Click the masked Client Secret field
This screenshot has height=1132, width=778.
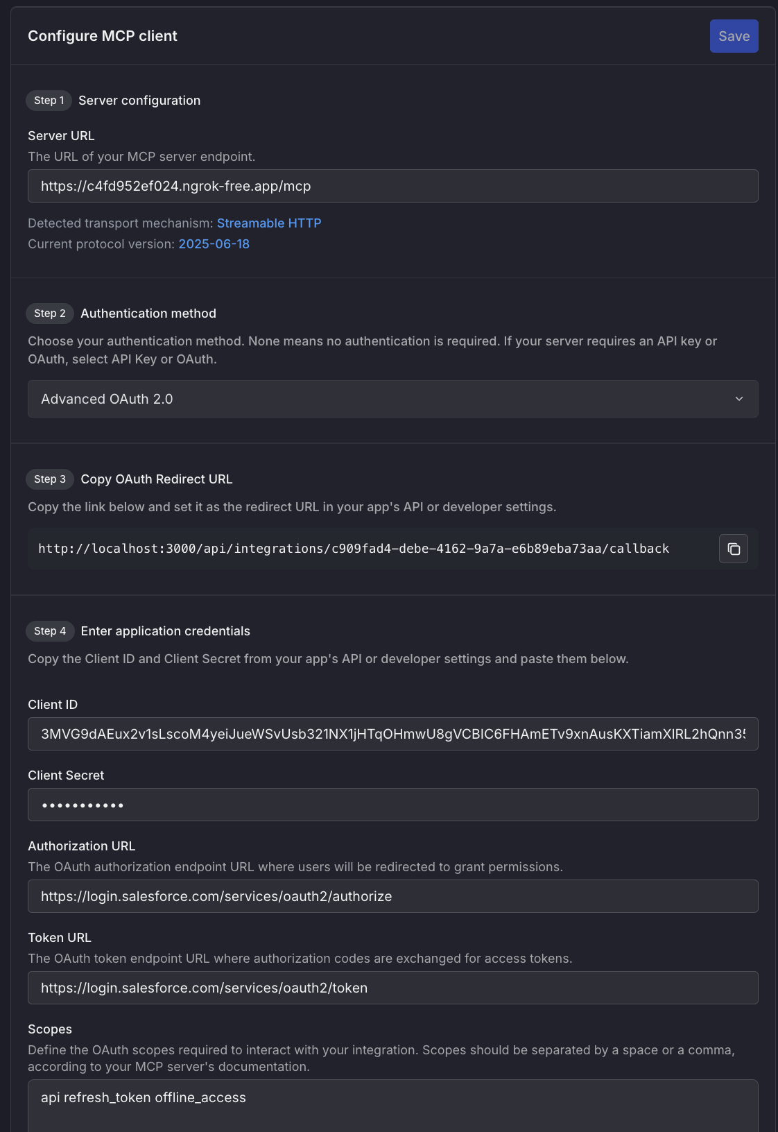point(393,805)
